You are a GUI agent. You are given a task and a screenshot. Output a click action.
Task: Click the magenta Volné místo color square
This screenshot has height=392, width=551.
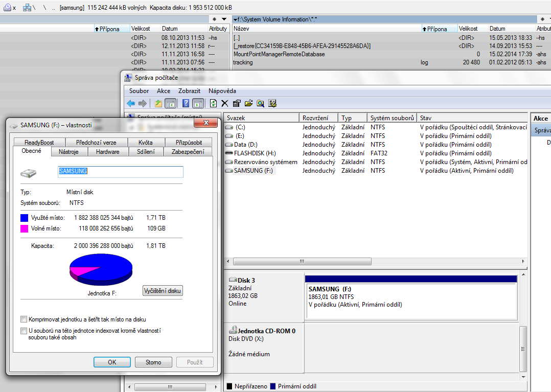click(x=24, y=228)
